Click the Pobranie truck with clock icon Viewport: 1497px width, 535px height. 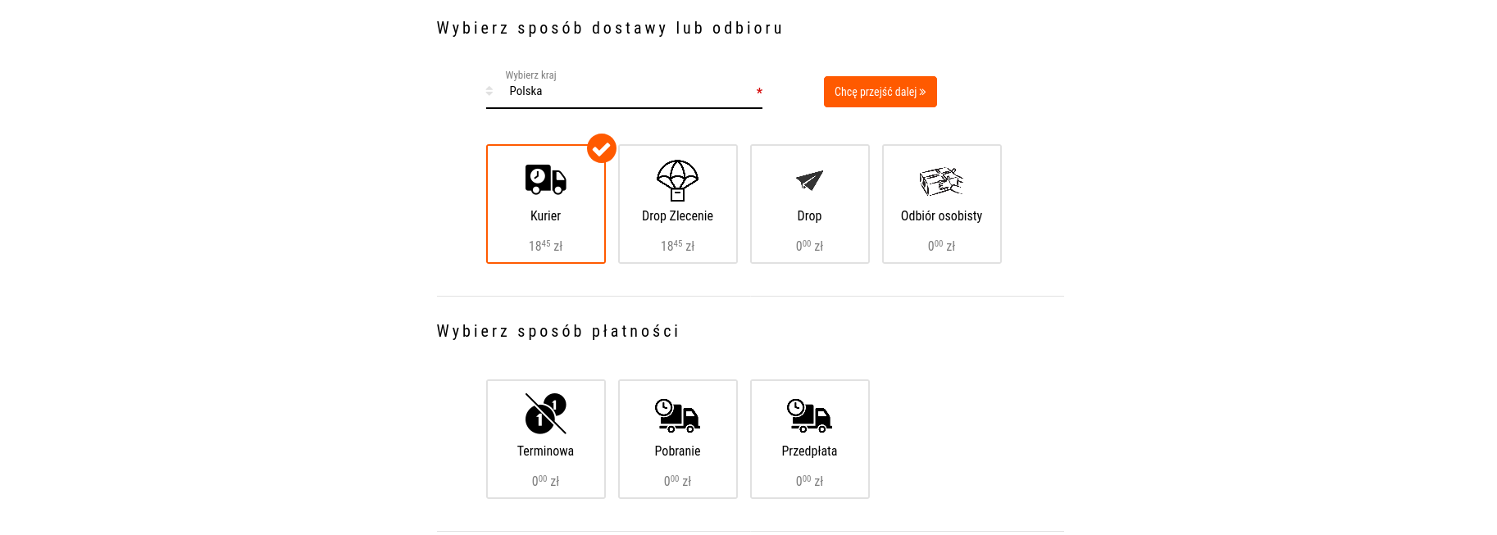[677, 415]
